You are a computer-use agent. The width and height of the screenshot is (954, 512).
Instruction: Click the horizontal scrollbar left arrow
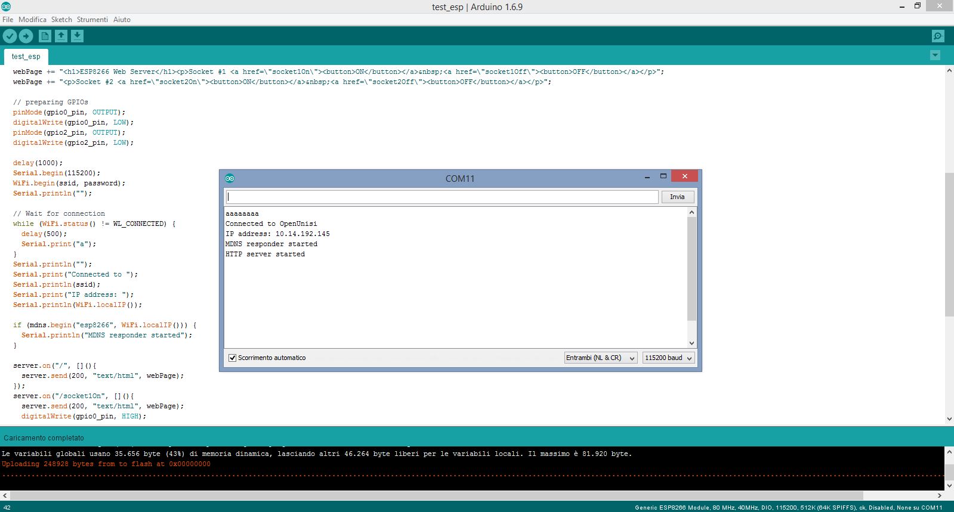5,495
